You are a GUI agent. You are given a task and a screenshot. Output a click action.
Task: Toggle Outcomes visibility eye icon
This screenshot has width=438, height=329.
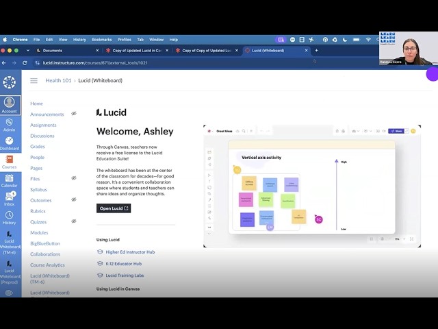(74, 199)
